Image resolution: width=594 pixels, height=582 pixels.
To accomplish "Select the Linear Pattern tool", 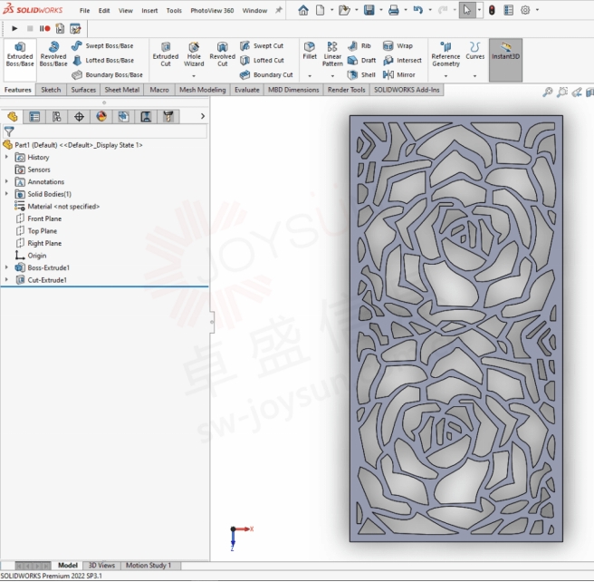I will click(332, 54).
